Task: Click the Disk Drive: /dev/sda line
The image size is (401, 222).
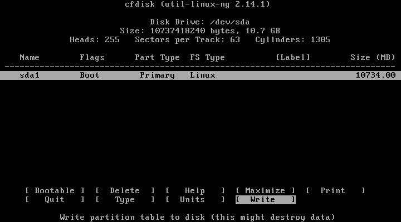Action: [x=200, y=22]
